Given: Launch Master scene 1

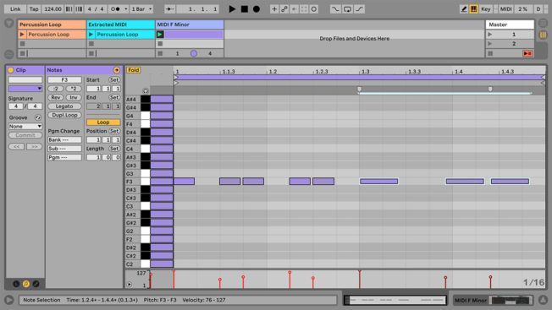Looking at the screenshot, I should 490,35.
